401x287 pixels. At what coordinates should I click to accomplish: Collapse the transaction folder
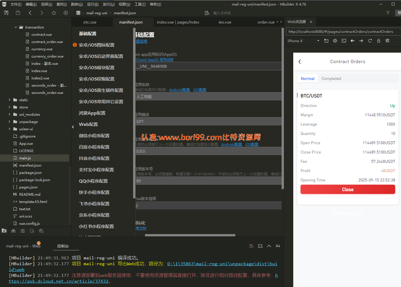click(x=16, y=27)
